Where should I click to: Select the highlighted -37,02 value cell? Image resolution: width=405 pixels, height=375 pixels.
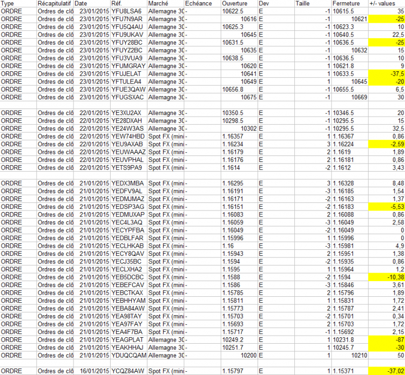point(387,371)
